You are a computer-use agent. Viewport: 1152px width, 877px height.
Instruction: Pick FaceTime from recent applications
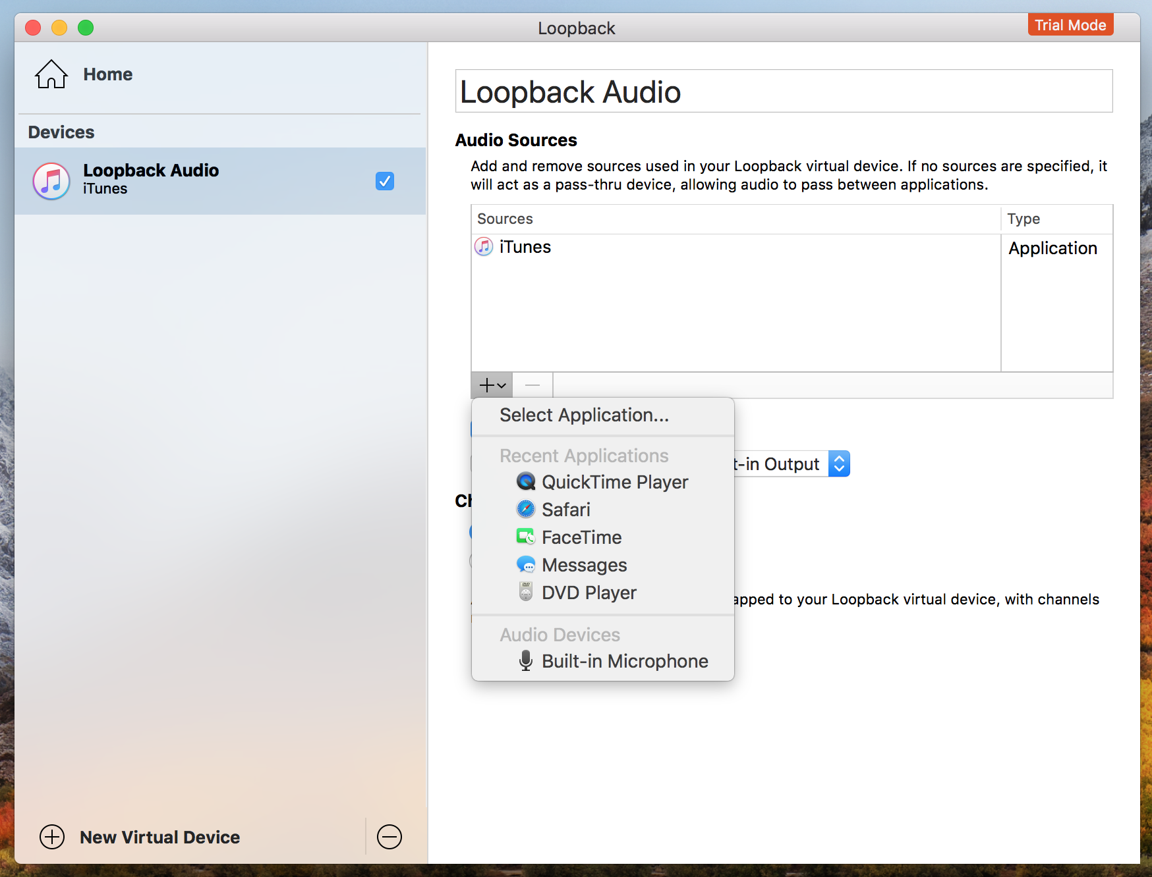pos(603,537)
